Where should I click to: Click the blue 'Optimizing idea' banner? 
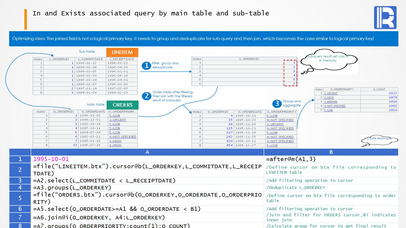tap(204, 39)
